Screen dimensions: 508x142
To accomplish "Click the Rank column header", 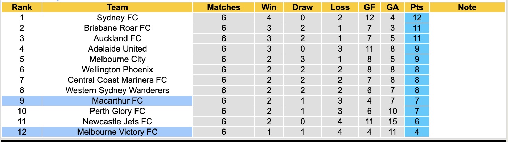I will pos(22,7).
